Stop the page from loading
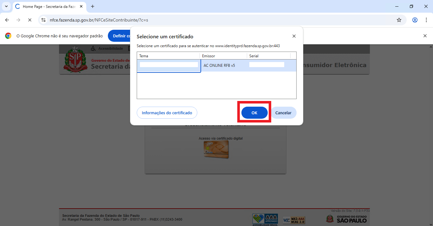The width and height of the screenshot is (433, 226). (30, 20)
